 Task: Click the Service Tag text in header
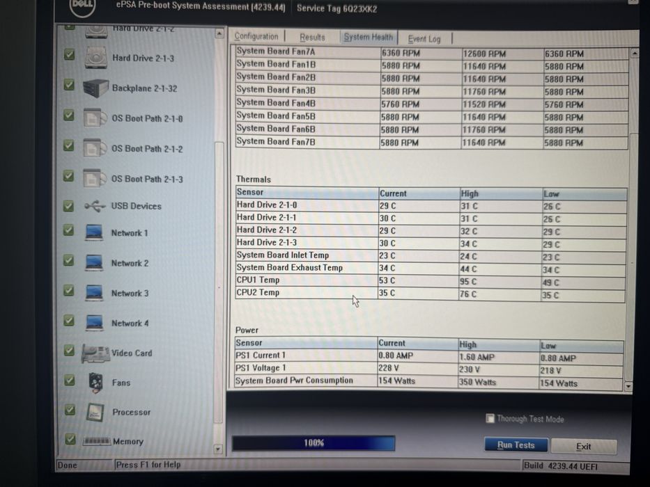coord(336,8)
